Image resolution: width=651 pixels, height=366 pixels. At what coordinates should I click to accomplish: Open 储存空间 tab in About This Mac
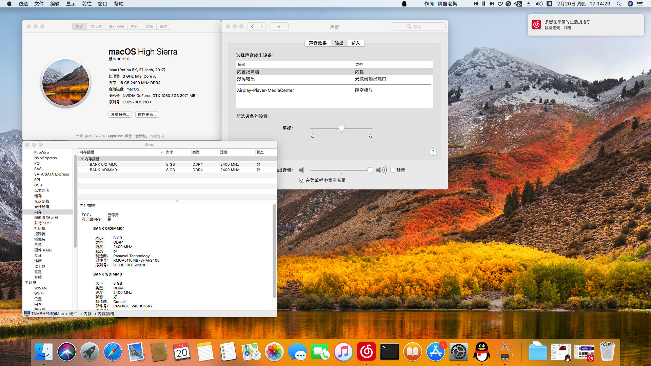point(116,26)
